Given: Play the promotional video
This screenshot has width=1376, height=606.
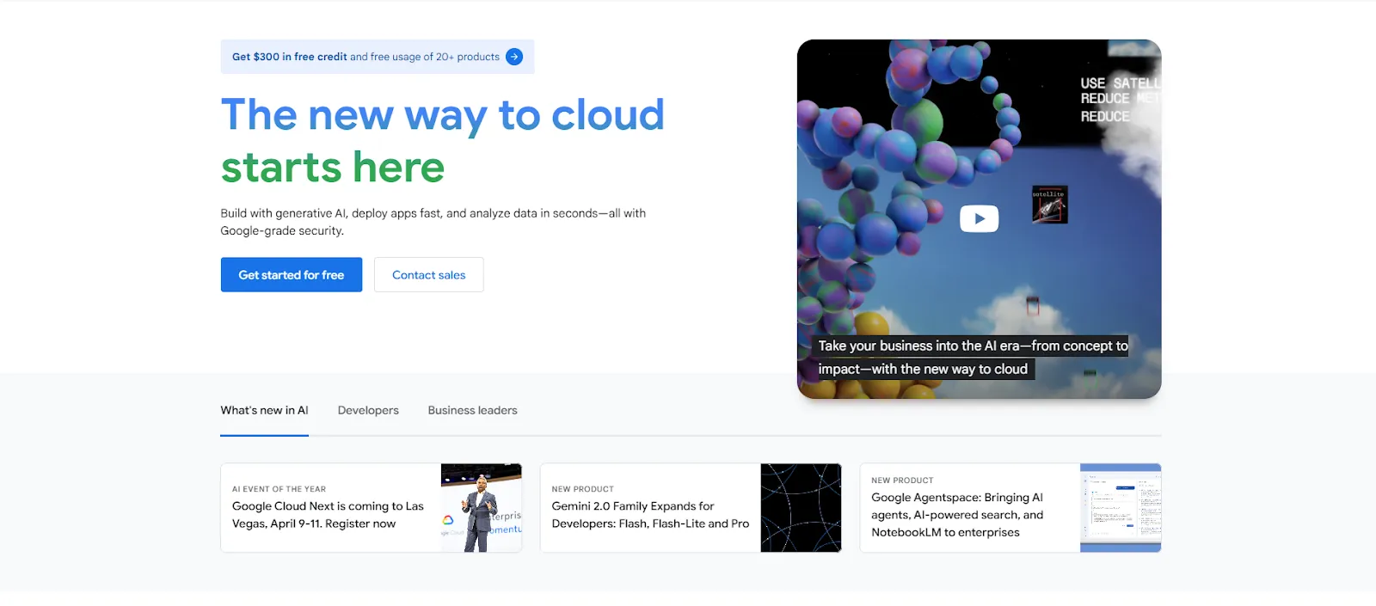Looking at the screenshot, I should pos(979,218).
